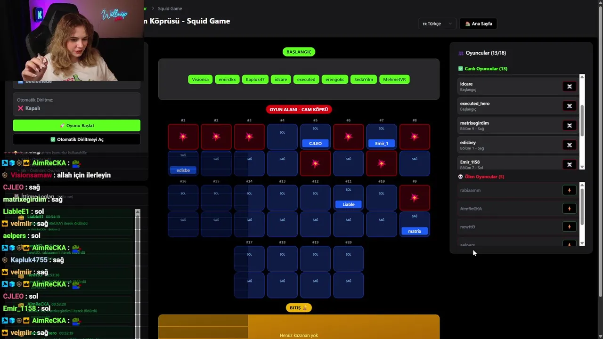This screenshot has height=339, width=603.
Task: Click the Henüz kazanan yok text
Action: (299, 335)
